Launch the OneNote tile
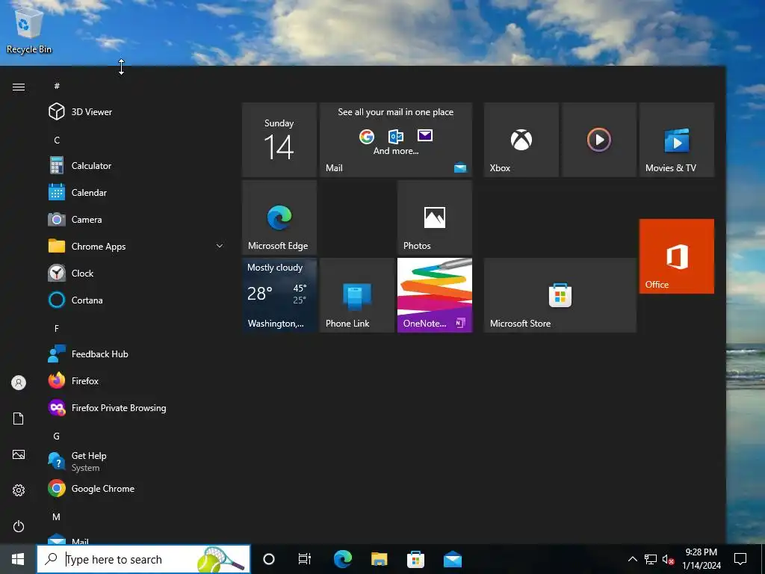Screen dimensions: 765x574 (435, 295)
